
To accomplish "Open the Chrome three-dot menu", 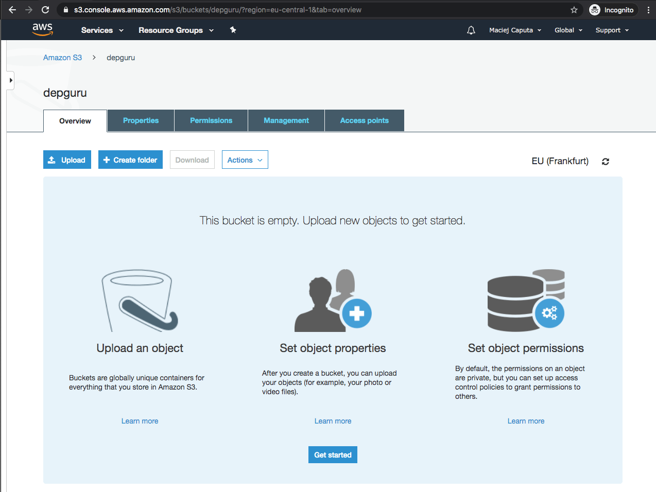I will [648, 10].
